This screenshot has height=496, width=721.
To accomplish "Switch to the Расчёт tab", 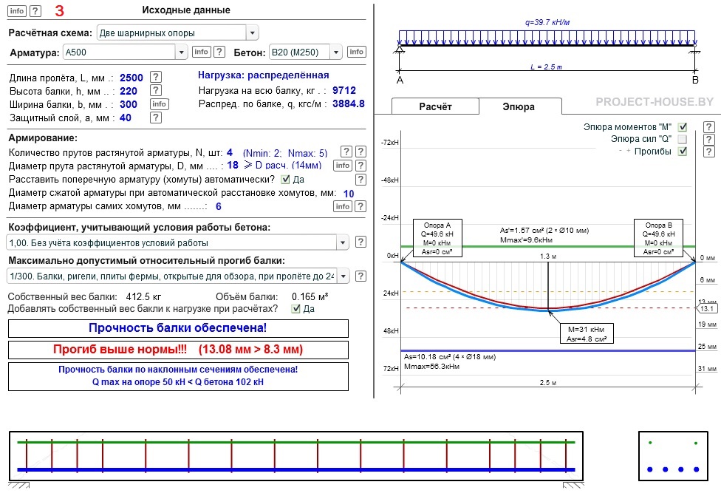I will (435, 106).
